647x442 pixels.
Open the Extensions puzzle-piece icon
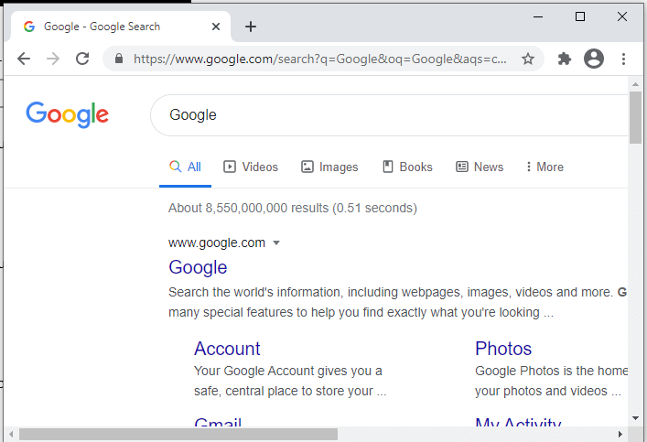click(x=564, y=59)
